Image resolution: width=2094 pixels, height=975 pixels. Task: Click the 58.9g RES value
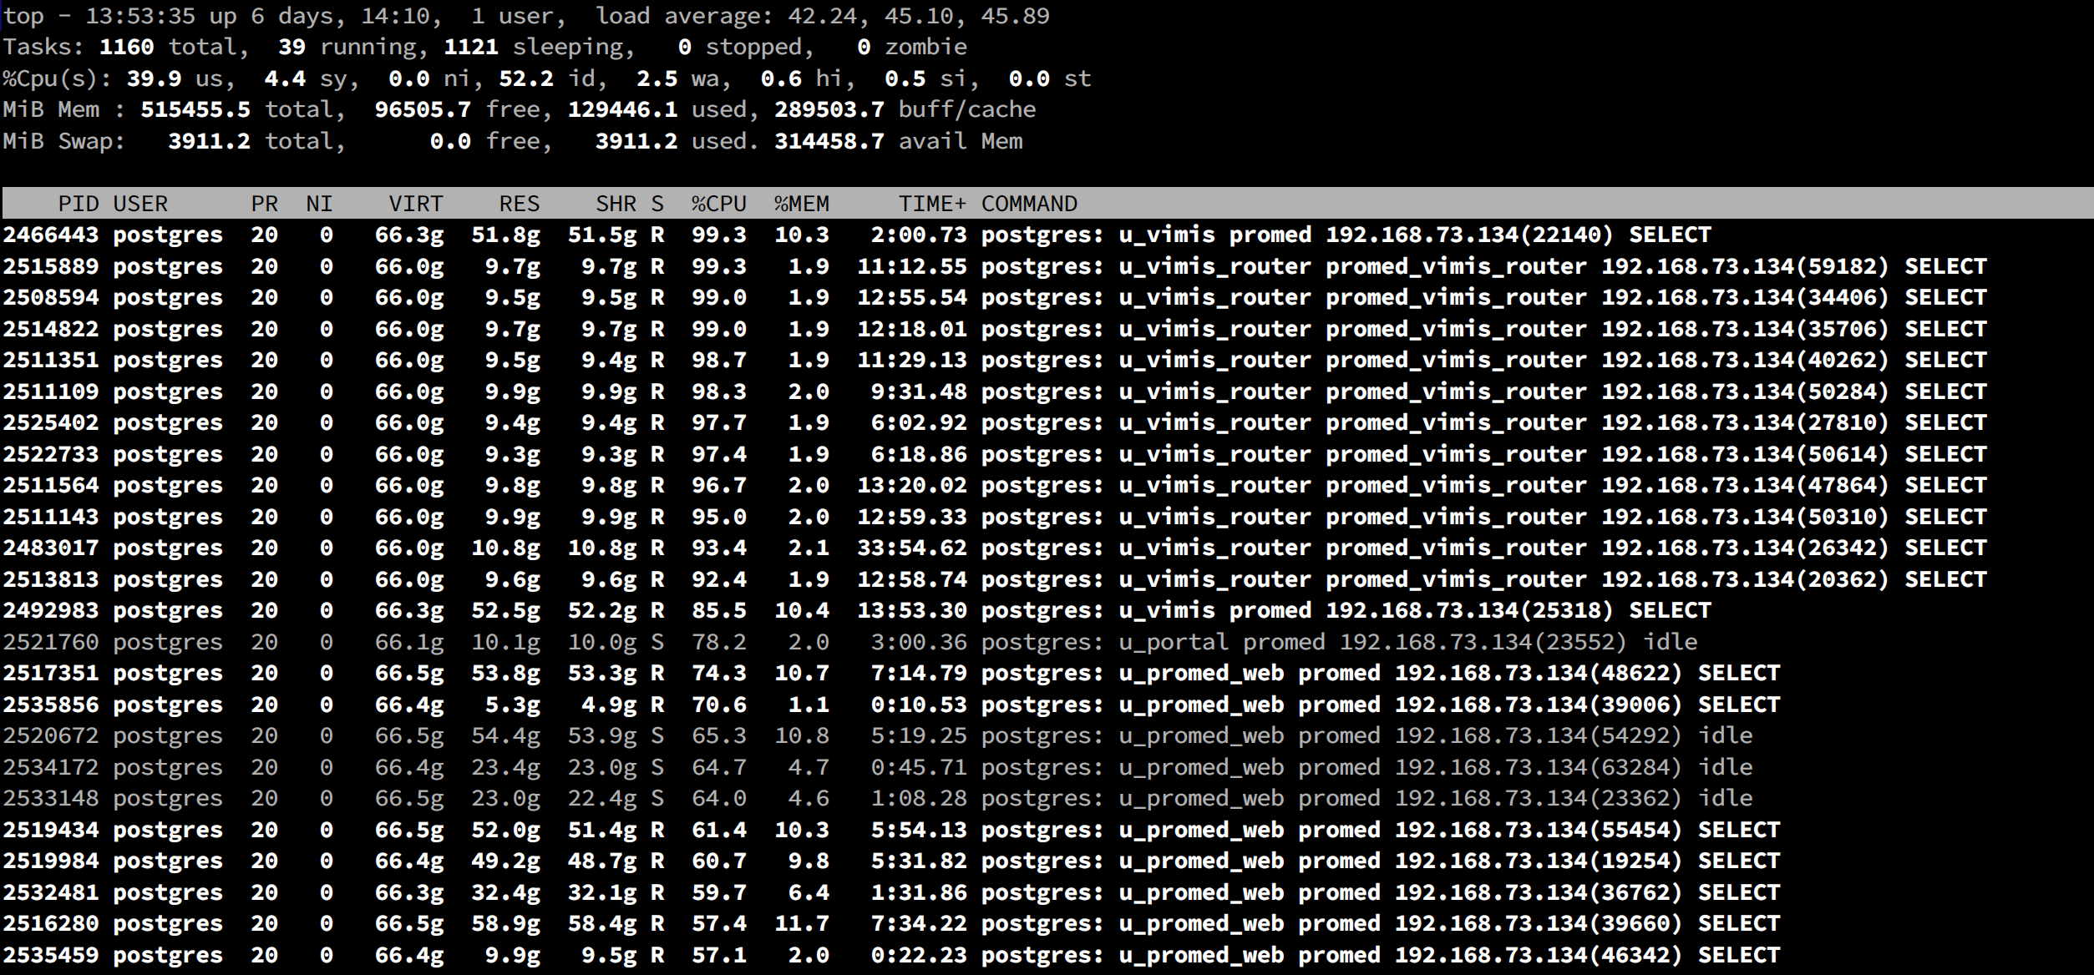click(x=505, y=923)
